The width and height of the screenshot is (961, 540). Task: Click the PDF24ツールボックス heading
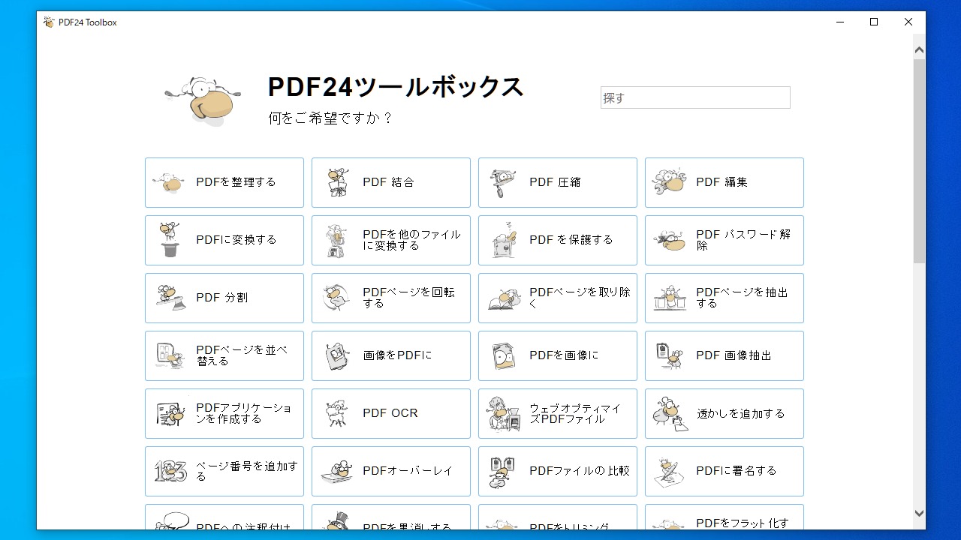396,87
